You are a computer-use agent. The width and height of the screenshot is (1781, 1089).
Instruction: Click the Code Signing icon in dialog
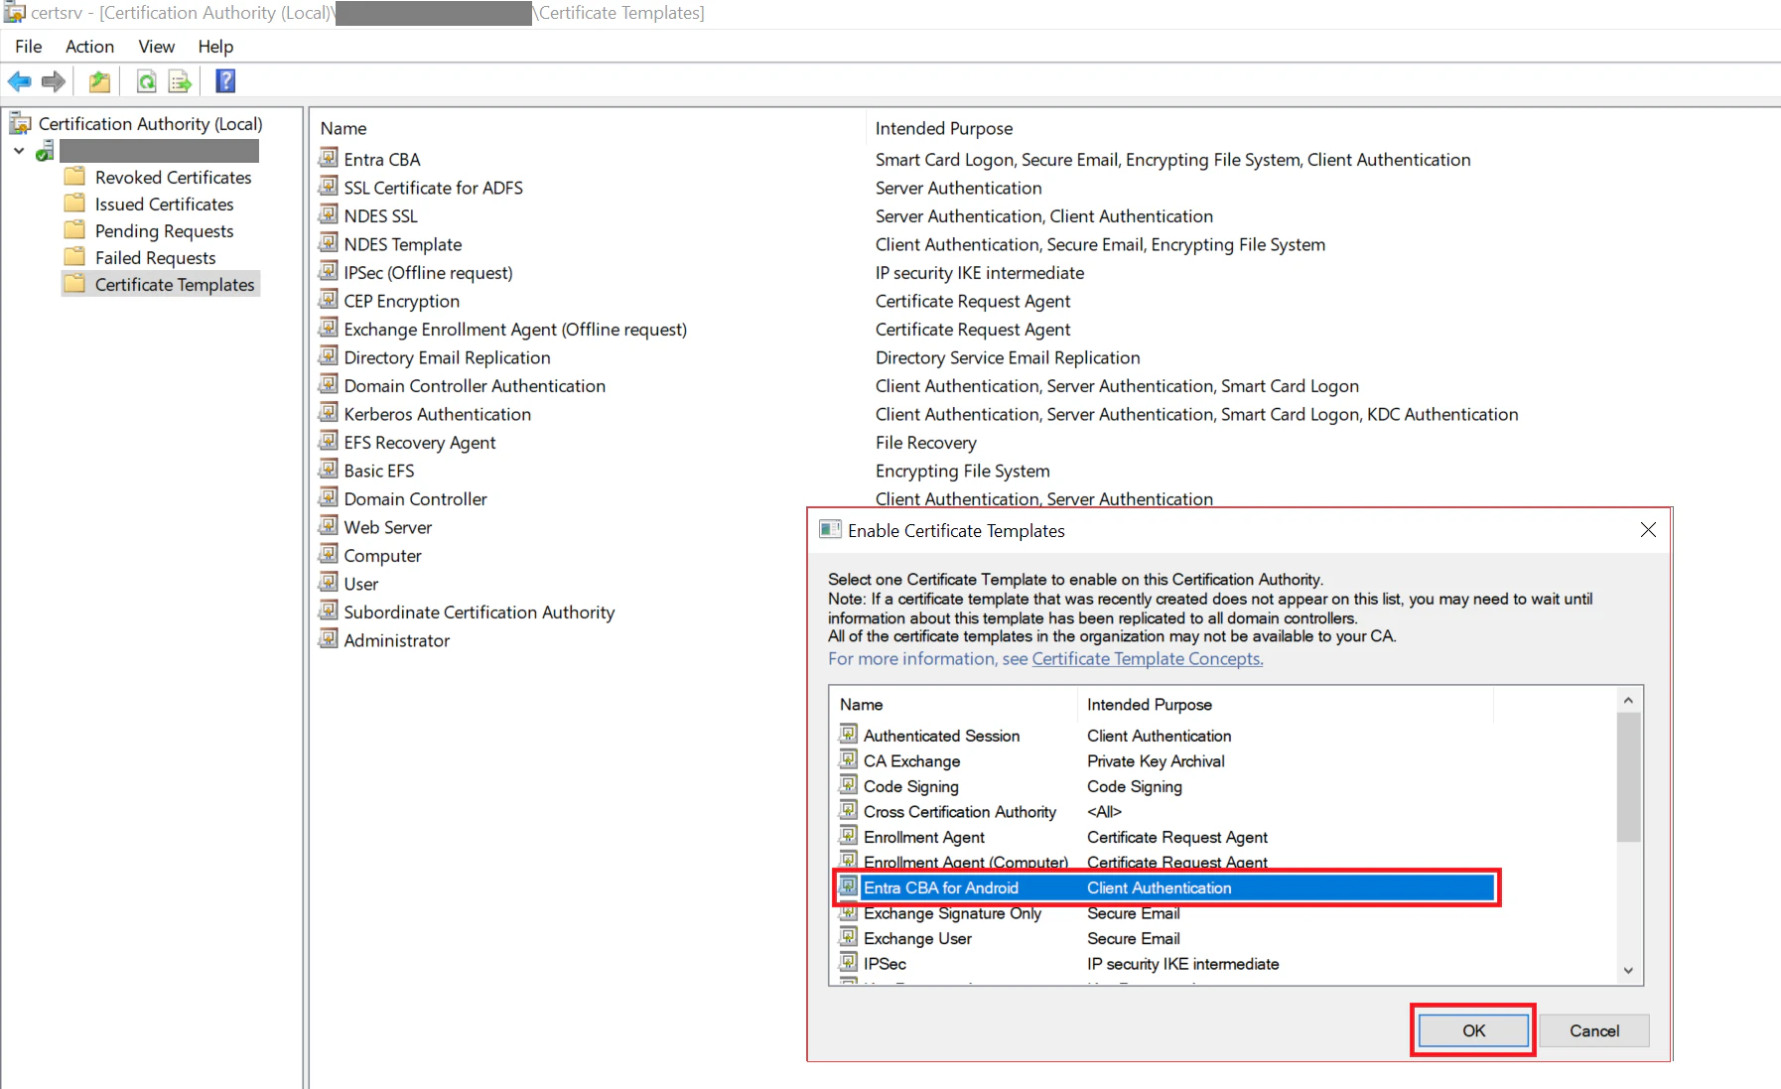(848, 785)
